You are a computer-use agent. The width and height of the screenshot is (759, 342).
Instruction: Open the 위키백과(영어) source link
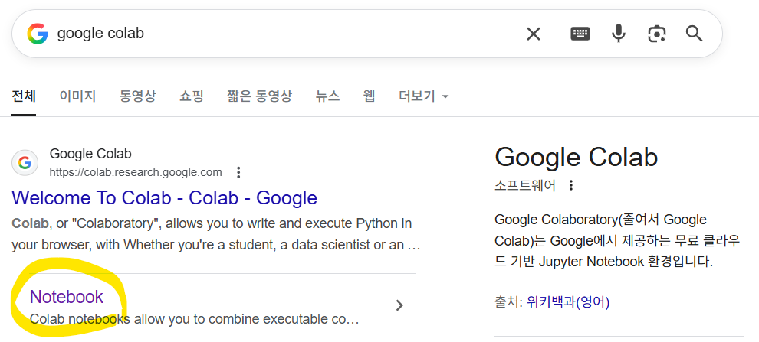coord(568,301)
